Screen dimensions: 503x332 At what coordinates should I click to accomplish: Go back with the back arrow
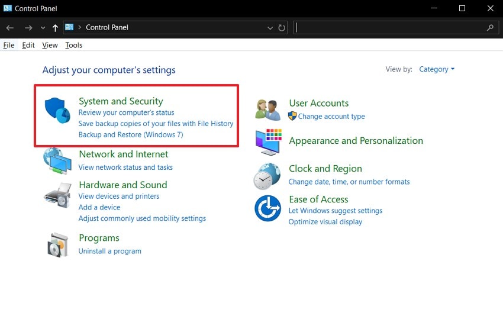[x=10, y=28]
